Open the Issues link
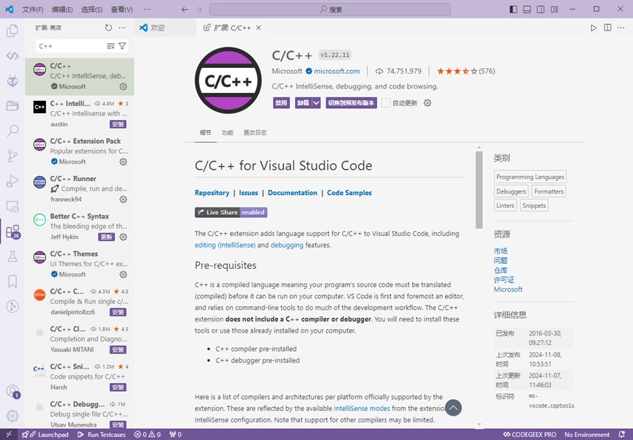 pos(248,193)
